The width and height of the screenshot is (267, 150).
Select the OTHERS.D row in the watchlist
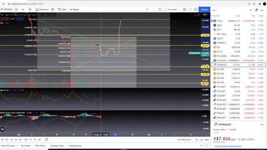tap(238, 43)
